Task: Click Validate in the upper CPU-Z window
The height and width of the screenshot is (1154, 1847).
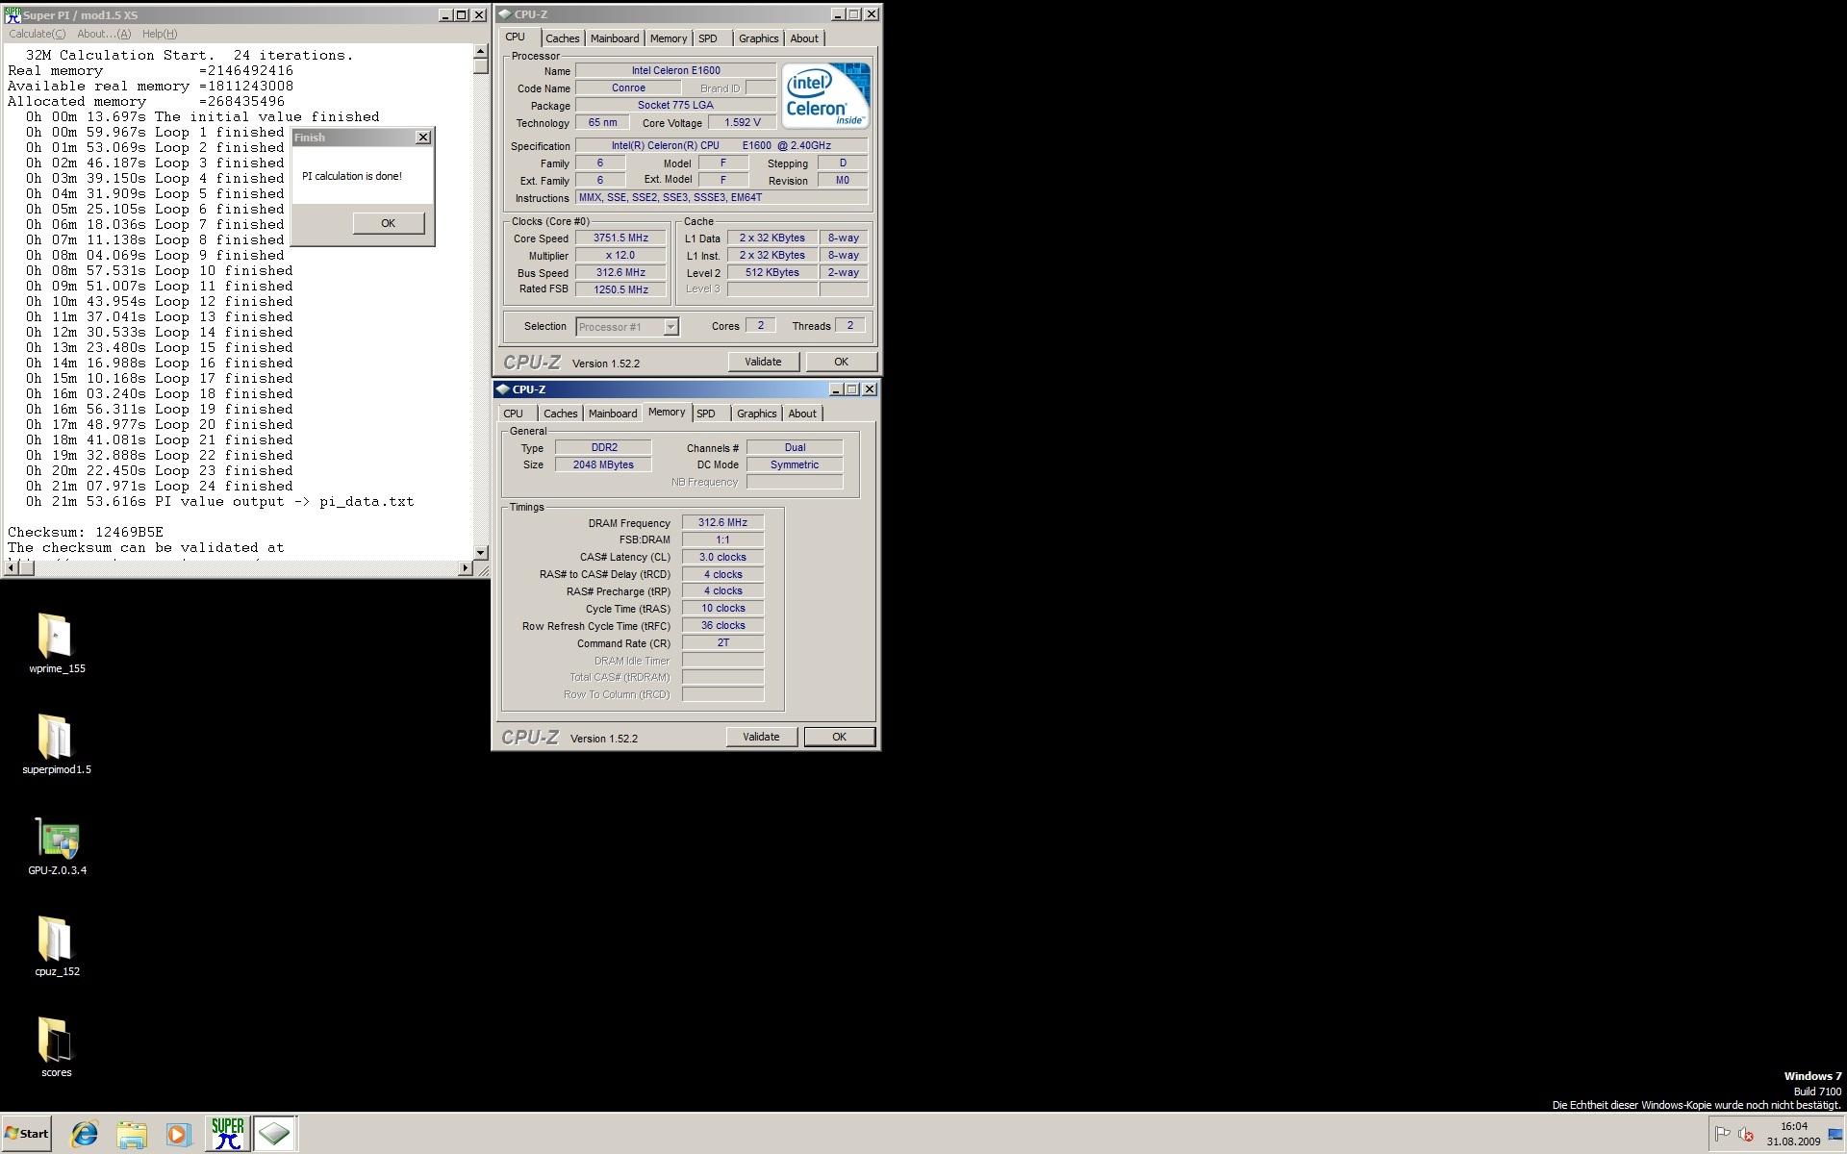Action: tap(763, 362)
